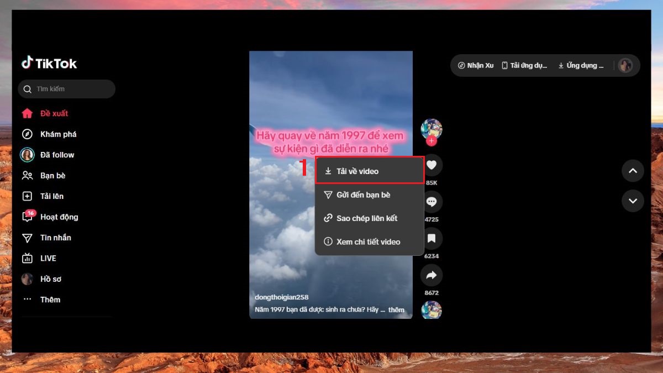Viewport: 663px width, 373px height.
Task: Follow the creator via the plus on their avatar
Action: pyautogui.click(x=432, y=141)
